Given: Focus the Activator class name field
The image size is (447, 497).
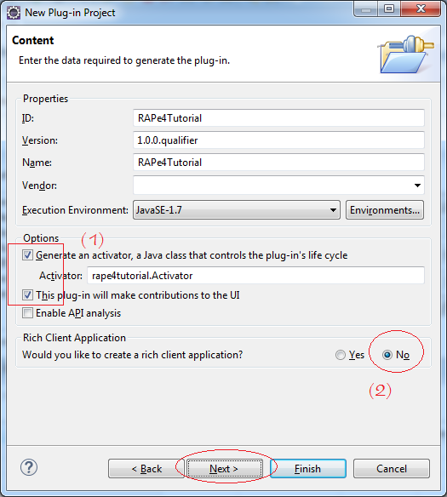Looking at the screenshot, I should 255,276.
